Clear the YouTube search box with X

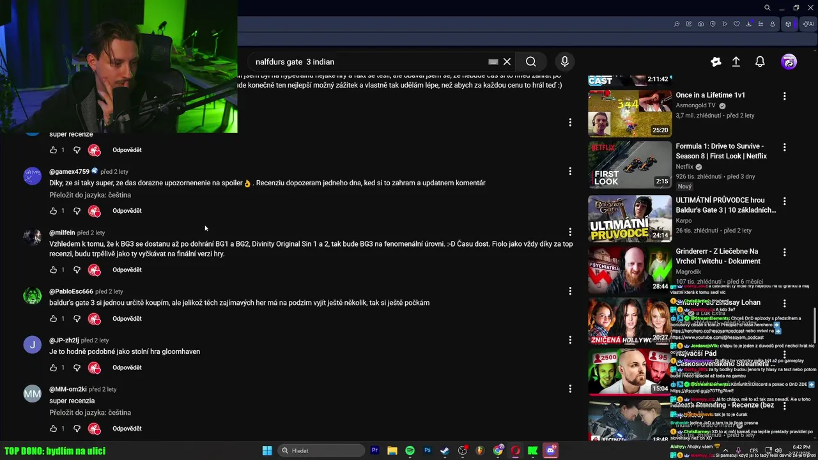pos(507,62)
